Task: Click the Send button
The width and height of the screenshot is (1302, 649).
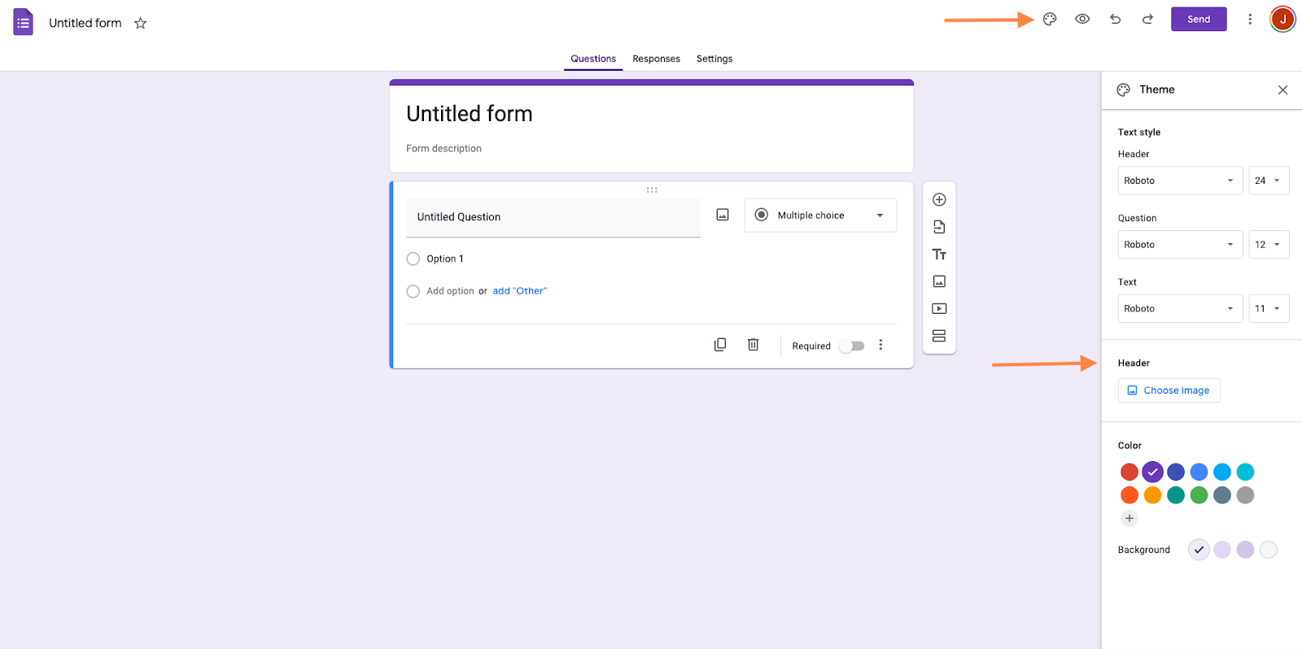Action: 1199,20
